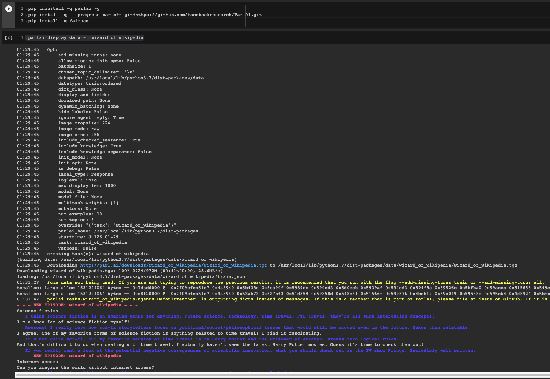Place cursor on pip uninstall parlai line
This screenshot has width=550, height=379.
click(x=63, y=8)
